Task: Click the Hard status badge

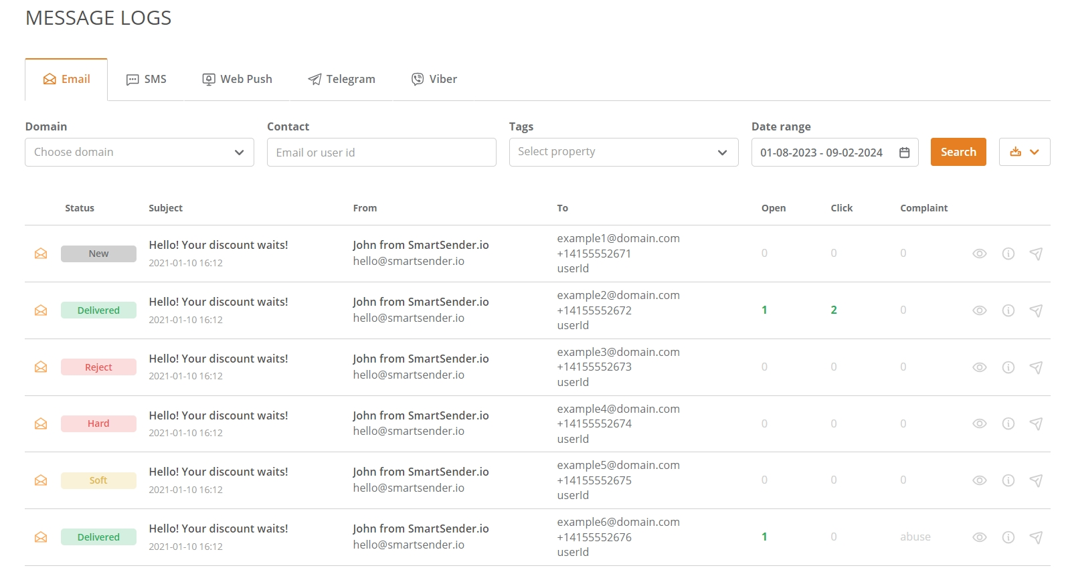Action: [98, 423]
